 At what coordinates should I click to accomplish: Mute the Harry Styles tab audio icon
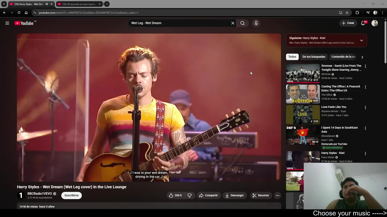coord(47,4)
